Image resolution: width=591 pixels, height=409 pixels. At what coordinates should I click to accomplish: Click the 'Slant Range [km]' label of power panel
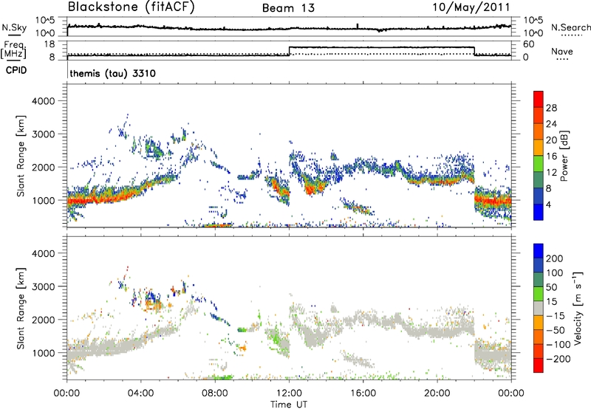pos(21,156)
